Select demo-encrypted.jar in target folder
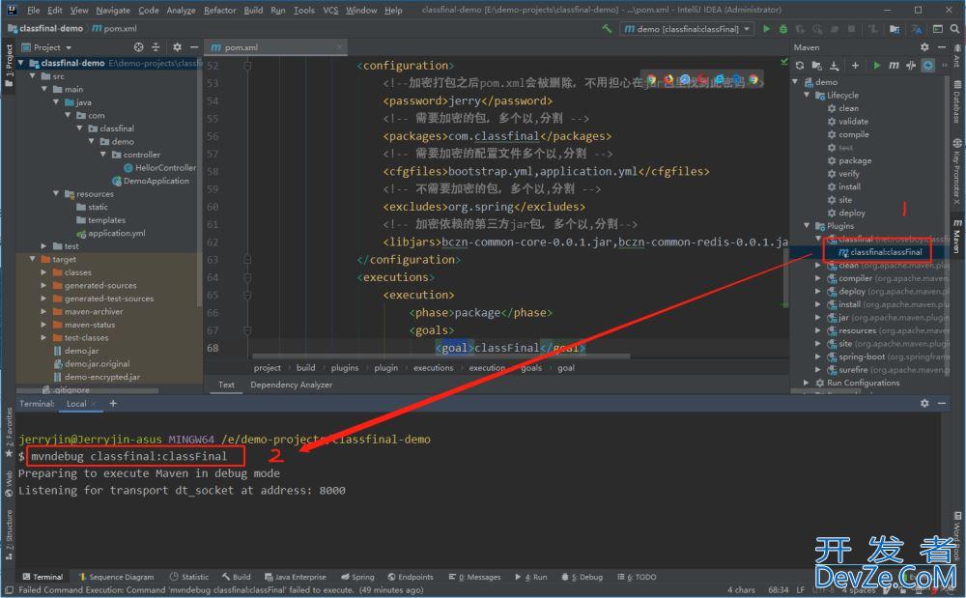Image resolution: width=966 pixels, height=598 pixels. click(x=102, y=377)
